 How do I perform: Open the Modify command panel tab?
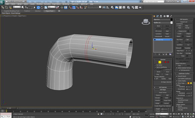[158, 16]
